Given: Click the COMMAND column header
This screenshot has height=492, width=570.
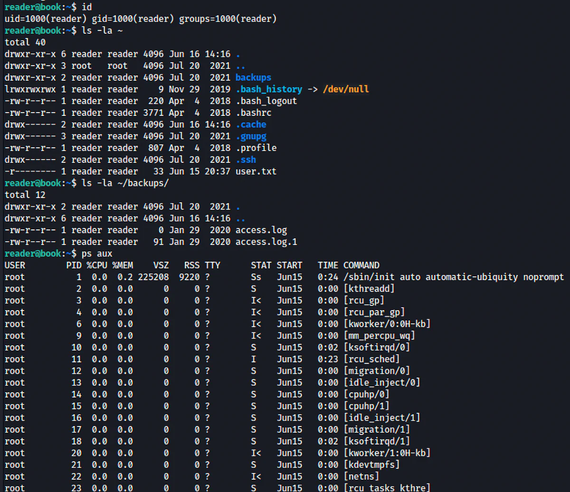Looking at the screenshot, I should [361, 265].
